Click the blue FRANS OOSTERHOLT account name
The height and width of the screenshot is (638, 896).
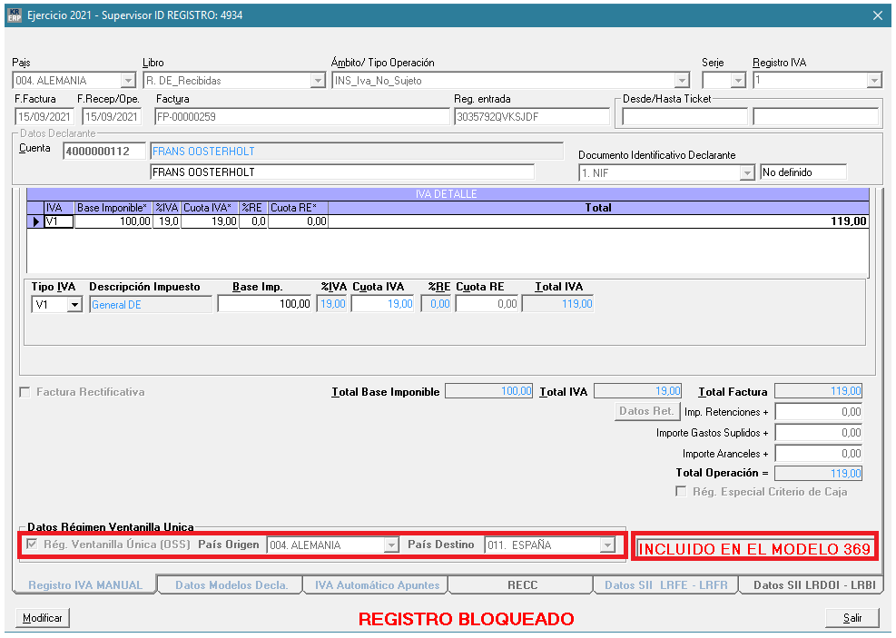click(357, 152)
